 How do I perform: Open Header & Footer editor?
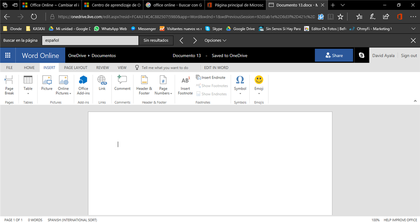click(x=144, y=85)
